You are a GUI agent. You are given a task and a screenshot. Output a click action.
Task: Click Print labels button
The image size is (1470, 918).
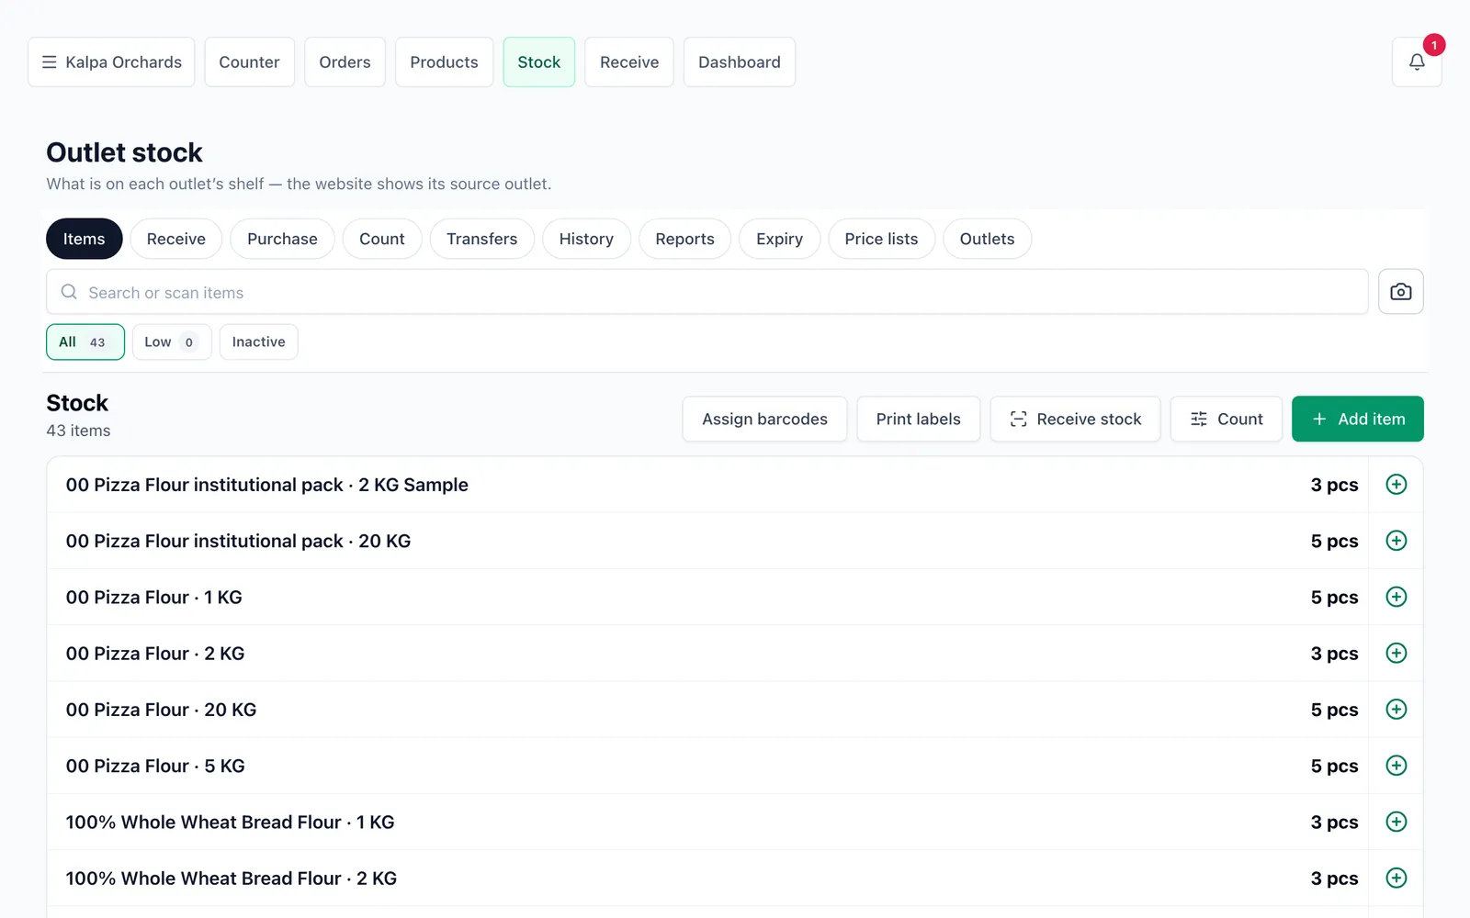[x=918, y=419]
